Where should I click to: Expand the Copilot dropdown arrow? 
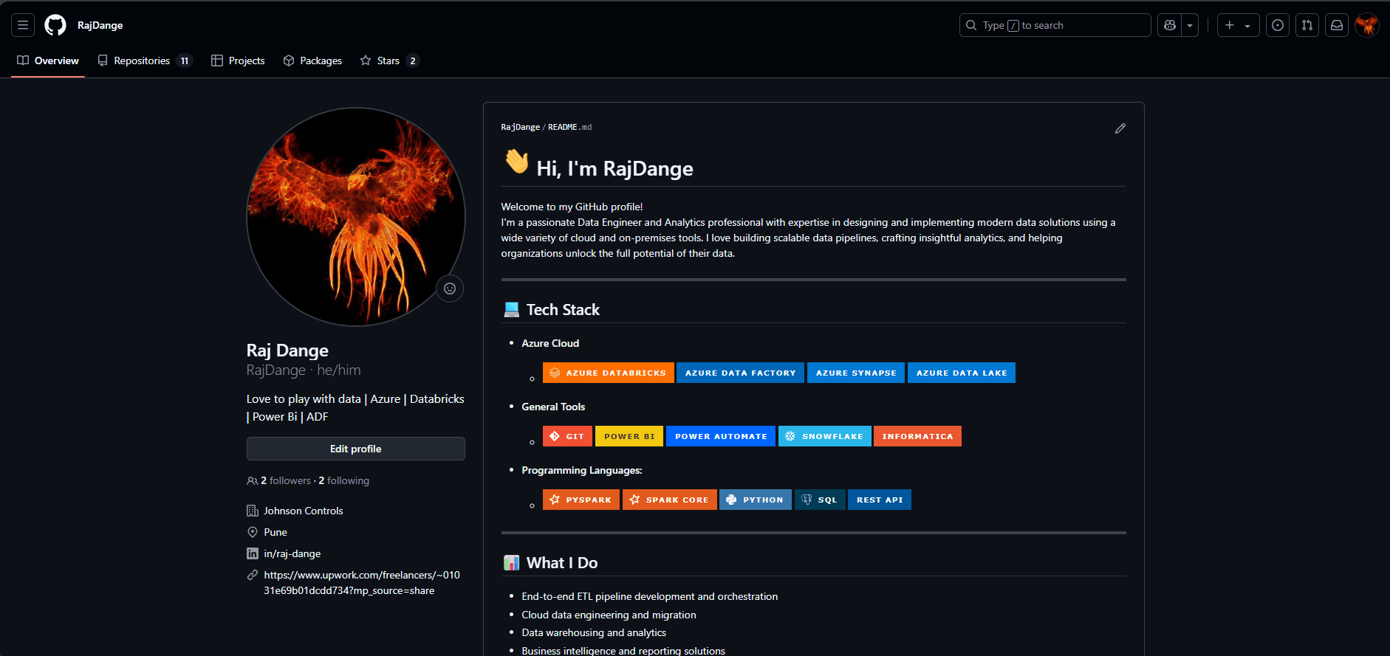tap(1190, 25)
